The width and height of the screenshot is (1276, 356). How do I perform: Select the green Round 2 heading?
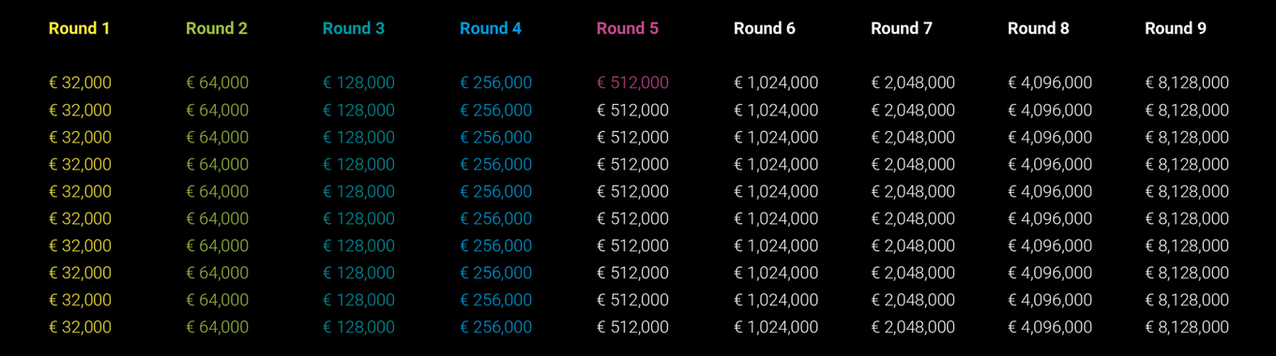click(x=217, y=28)
